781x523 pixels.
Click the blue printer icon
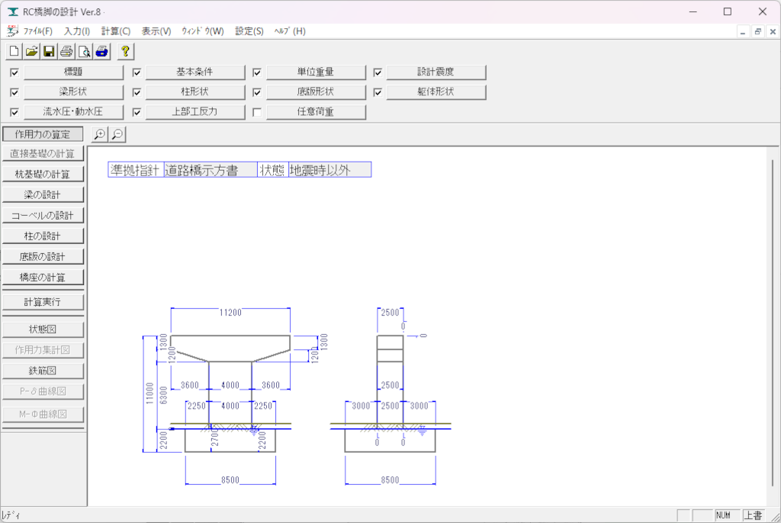[101, 52]
